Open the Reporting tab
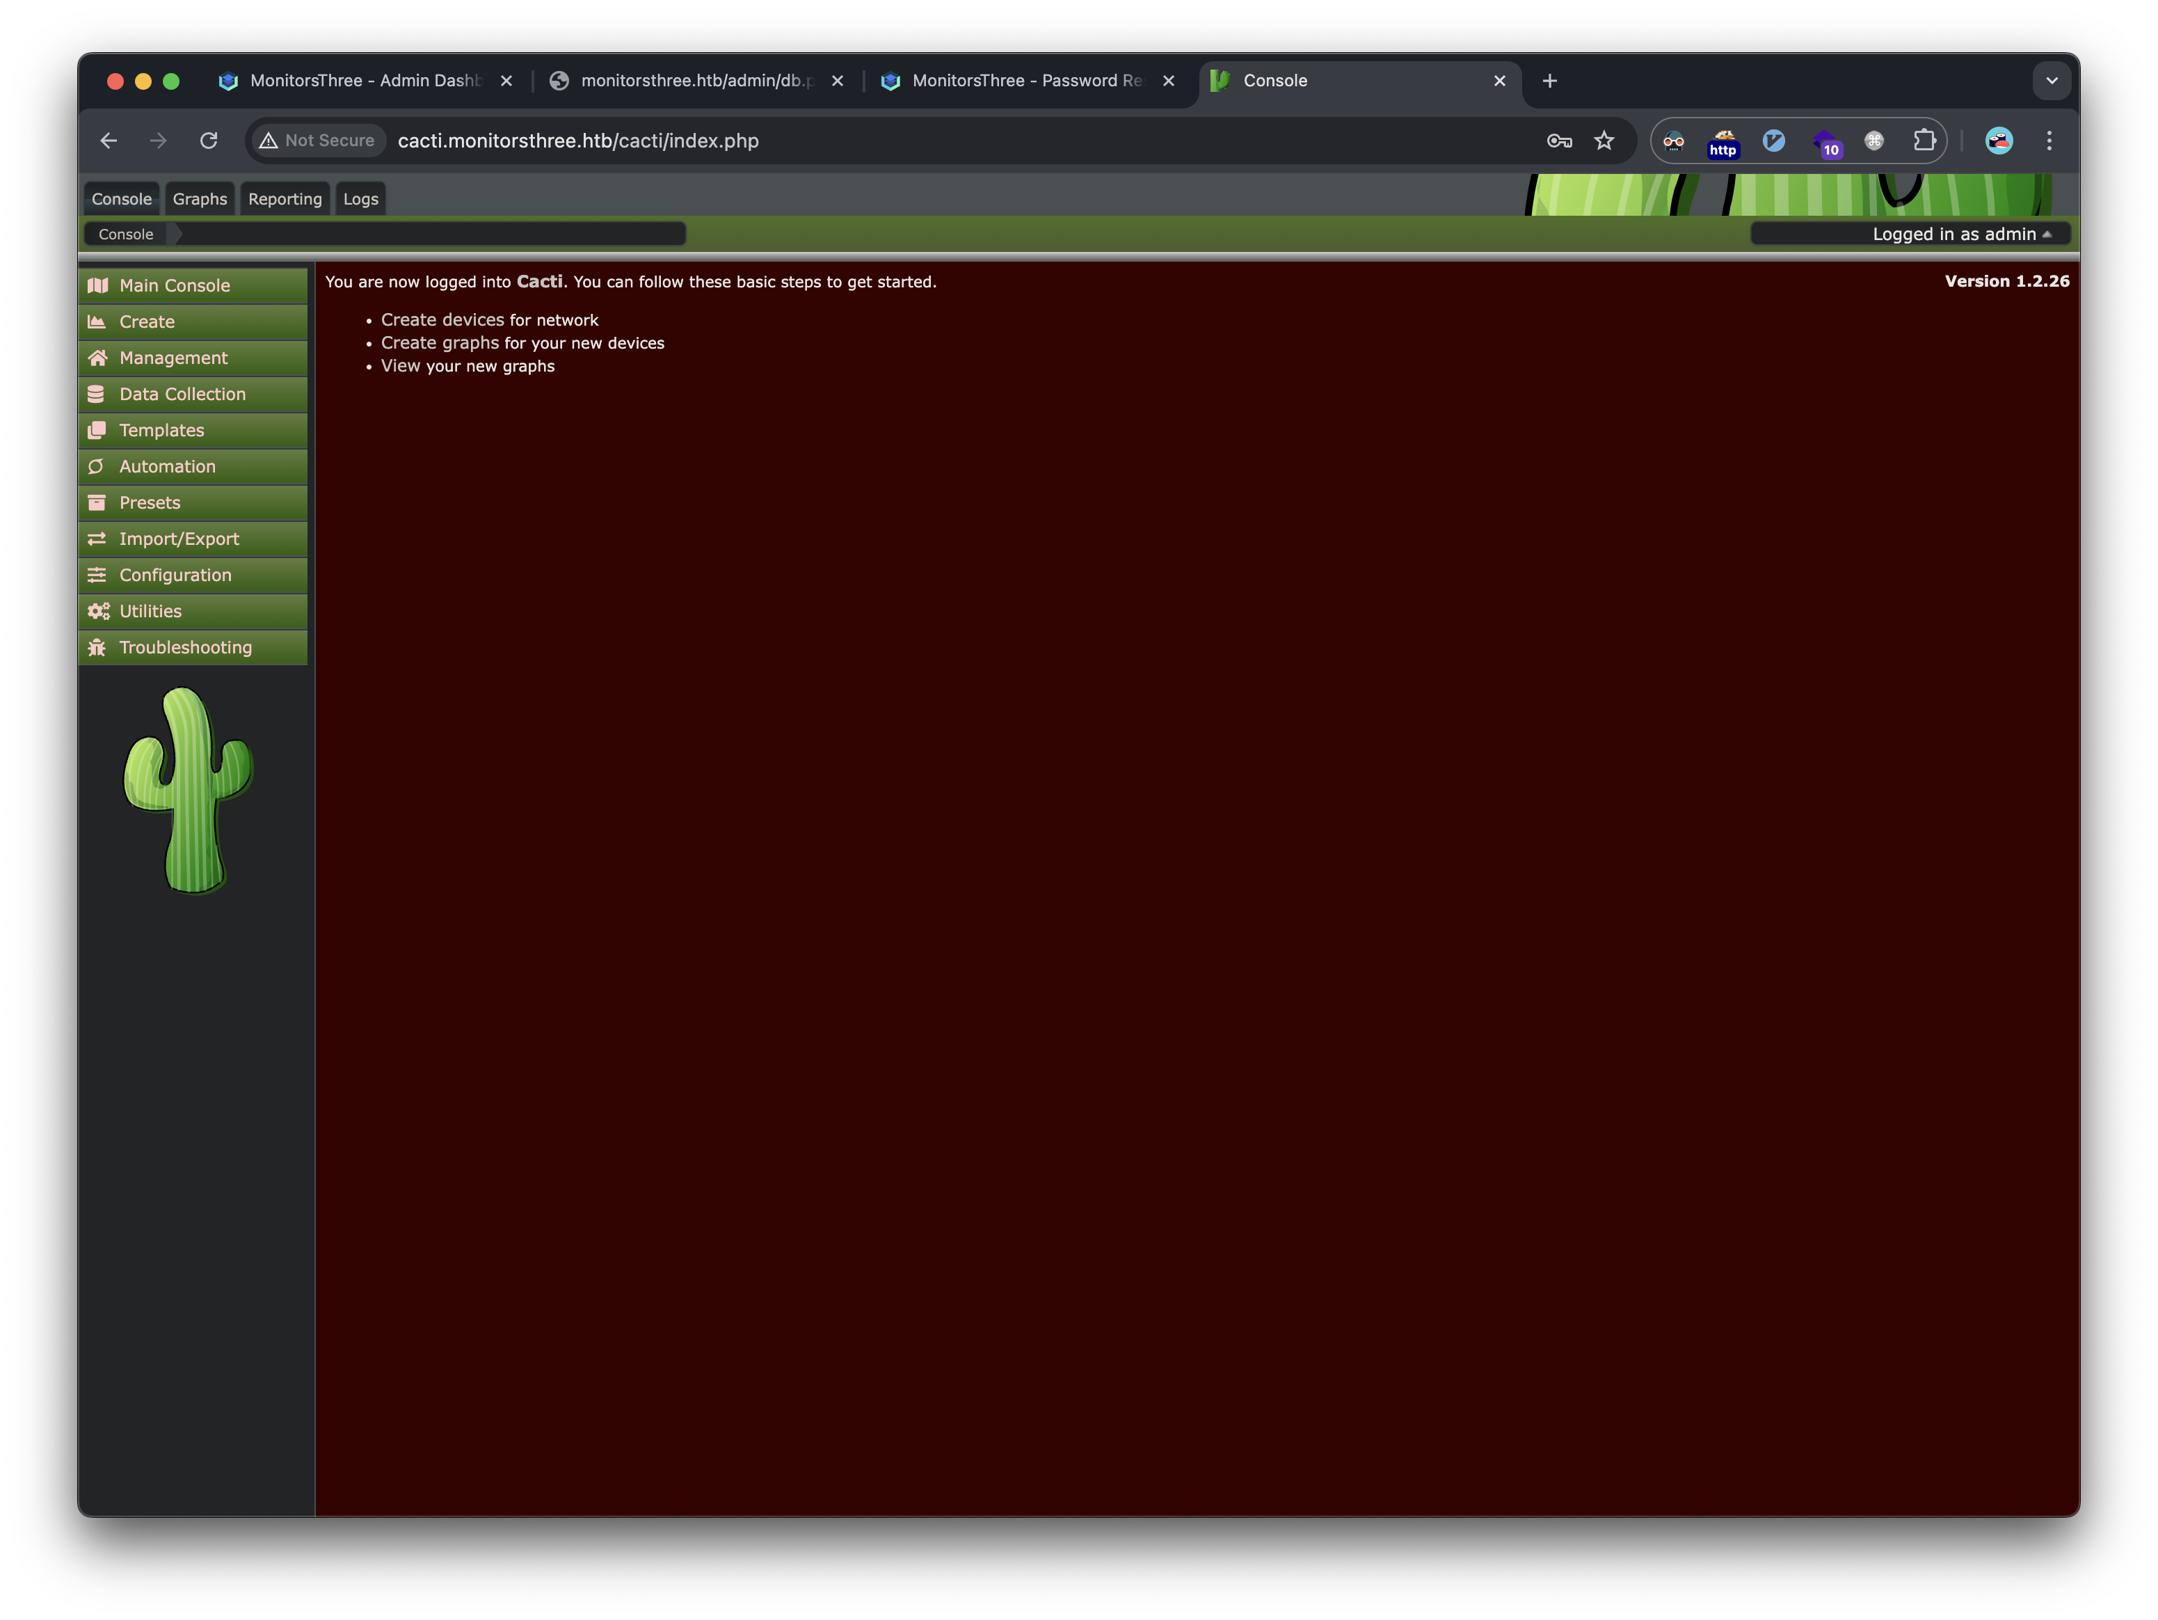The width and height of the screenshot is (2158, 1620). click(x=285, y=199)
